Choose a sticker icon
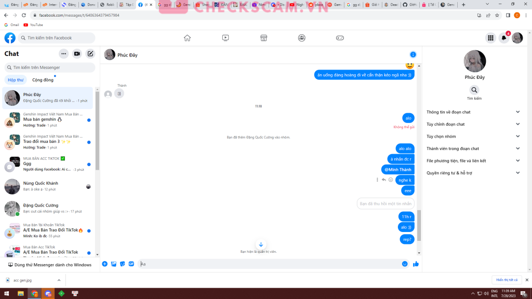The height and width of the screenshot is (299, 532). coord(123,264)
